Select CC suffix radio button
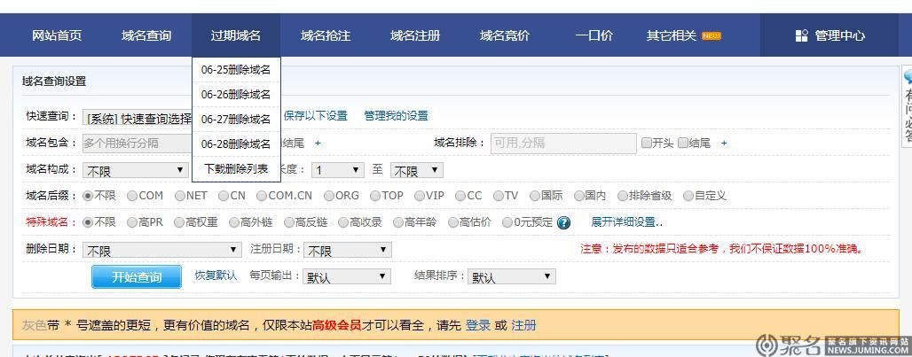Viewport: 912px width, 357px height. pos(460,196)
